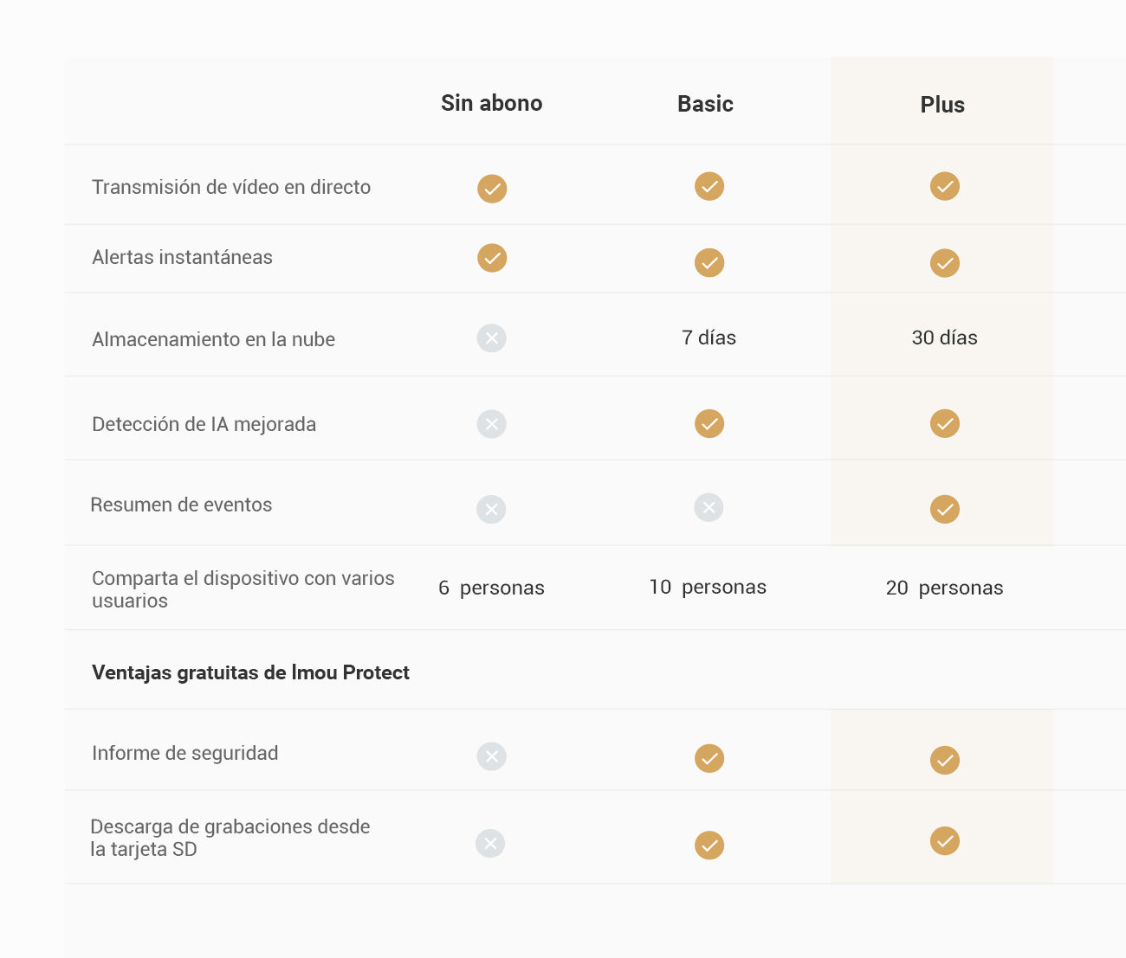Click the Basic checkmark for Transmisión de vídeo en directo

click(x=709, y=186)
